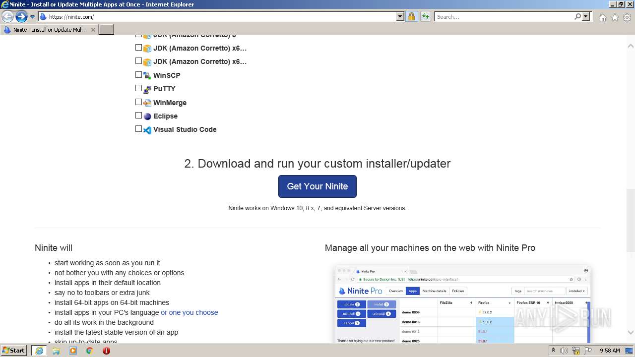This screenshot has width=635, height=357.
Task: Open the search provider dropdown arrow
Action: pos(586,17)
